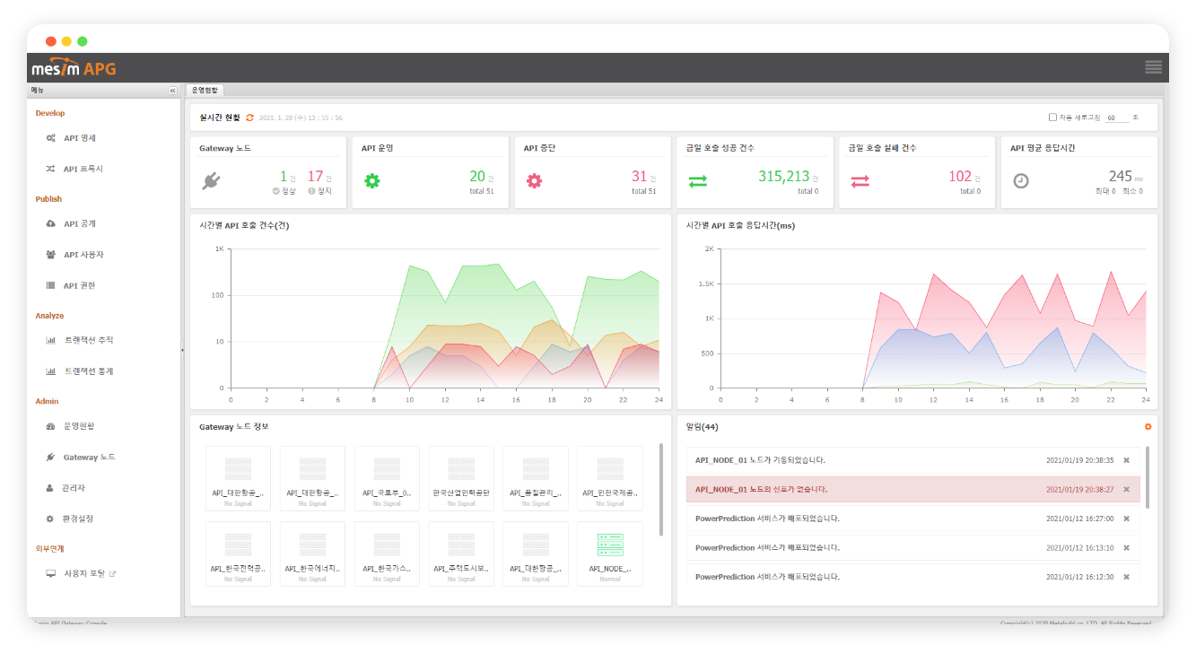
Task: Click the 시간별 API 호출 응답시간(ms) chart title
Action: coord(740,226)
